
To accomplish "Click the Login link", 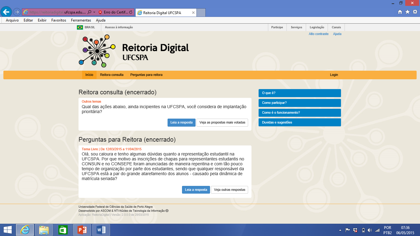I will (x=334, y=75).
